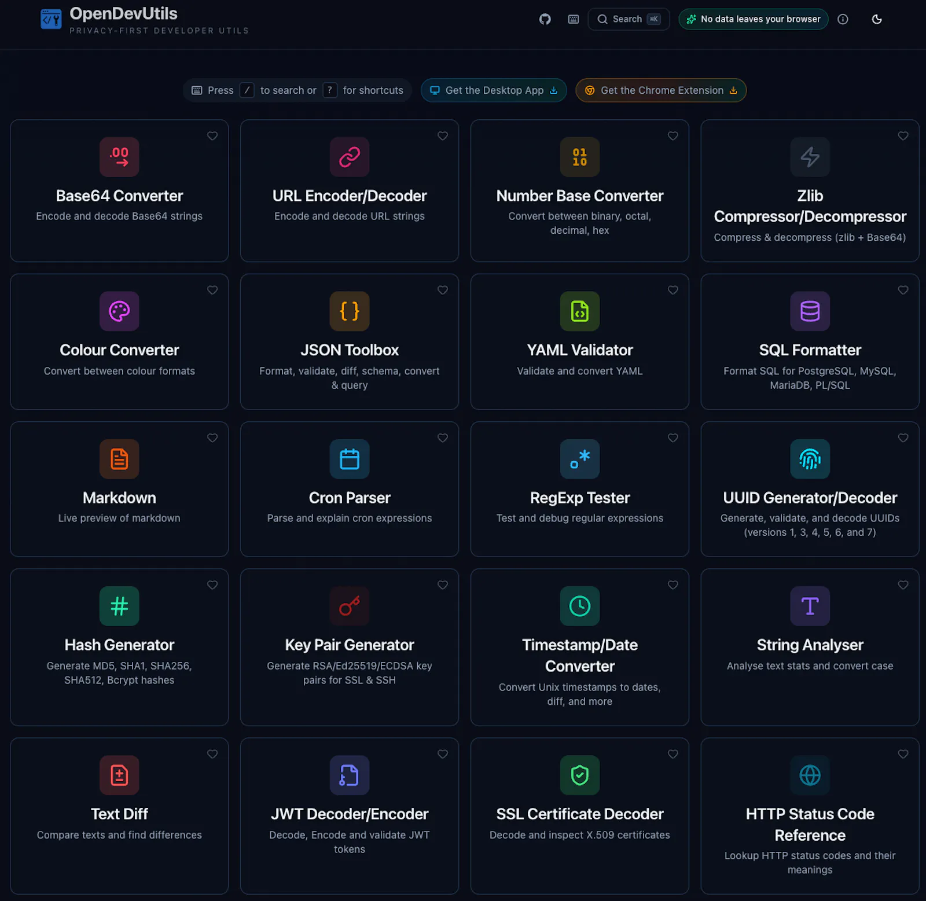Open SSL Certificate Decoder shield icon
This screenshot has height=901, width=926.
[580, 775]
